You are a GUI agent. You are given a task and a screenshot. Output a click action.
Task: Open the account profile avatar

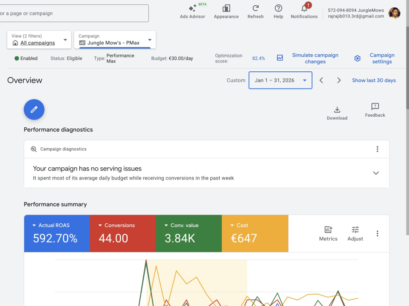[394, 13]
